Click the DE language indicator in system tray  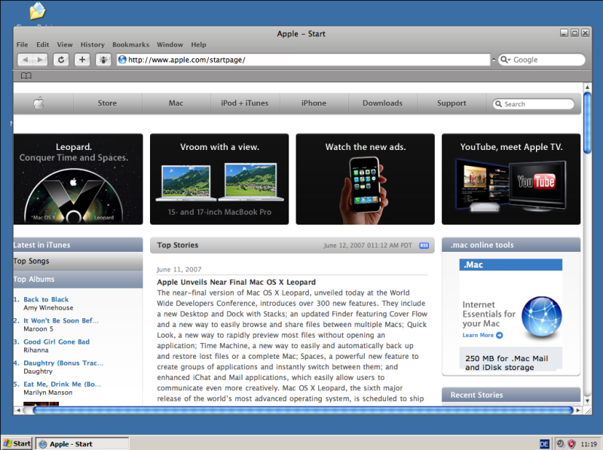pos(544,443)
